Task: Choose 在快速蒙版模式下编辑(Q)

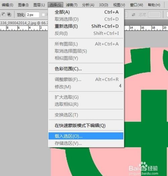Action: (x=86, y=126)
